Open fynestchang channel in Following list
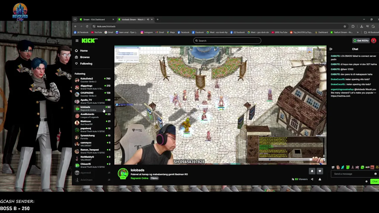The height and width of the screenshot is (213, 379). tap(93, 137)
